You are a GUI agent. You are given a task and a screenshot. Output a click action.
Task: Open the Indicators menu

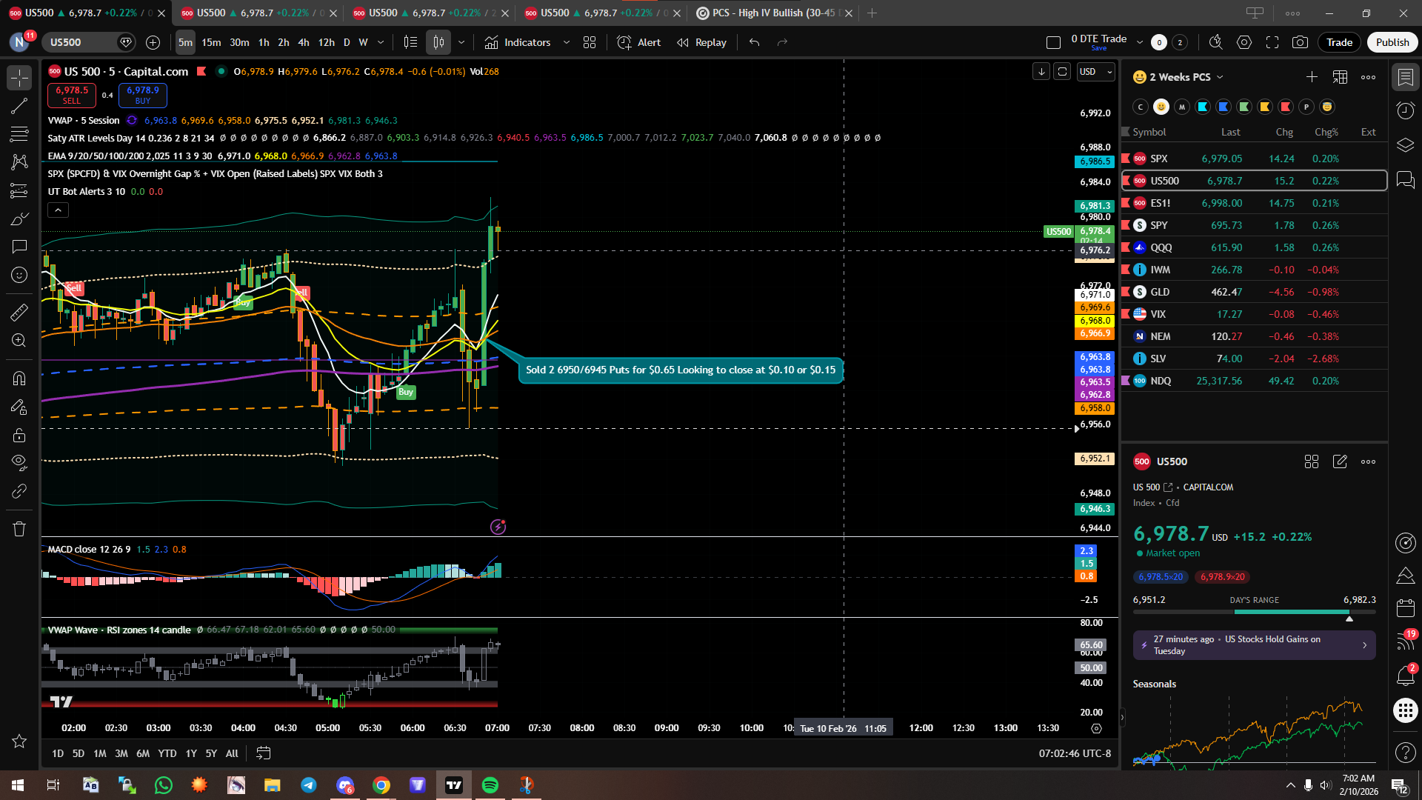(518, 42)
